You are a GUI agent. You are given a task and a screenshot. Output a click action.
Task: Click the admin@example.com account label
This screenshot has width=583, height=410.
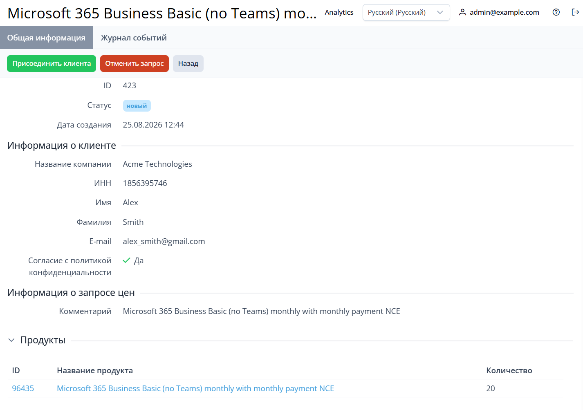click(504, 12)
